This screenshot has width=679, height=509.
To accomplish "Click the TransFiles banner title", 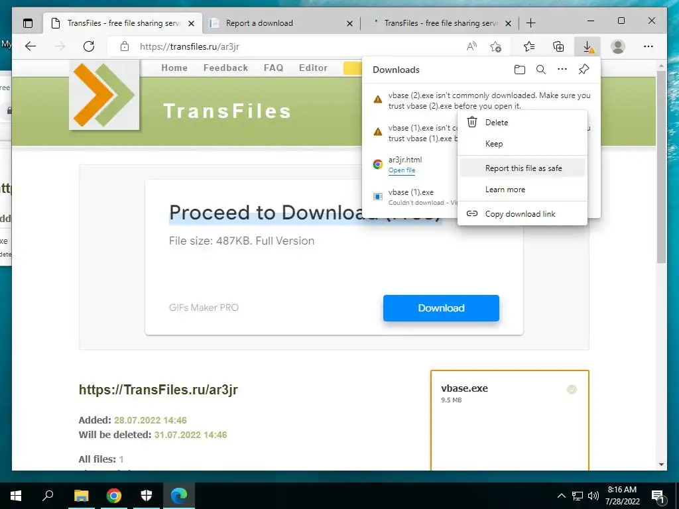I will tap(227, 111).
